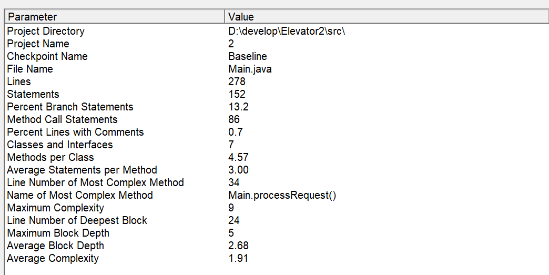Select the Statements parameter row
The height and width of the screenshot is (275, 549).
coord(33,94)
